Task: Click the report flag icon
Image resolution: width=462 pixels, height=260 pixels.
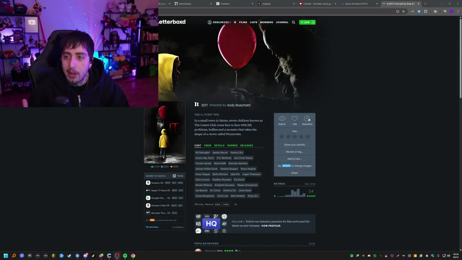Action: (236, 204)
